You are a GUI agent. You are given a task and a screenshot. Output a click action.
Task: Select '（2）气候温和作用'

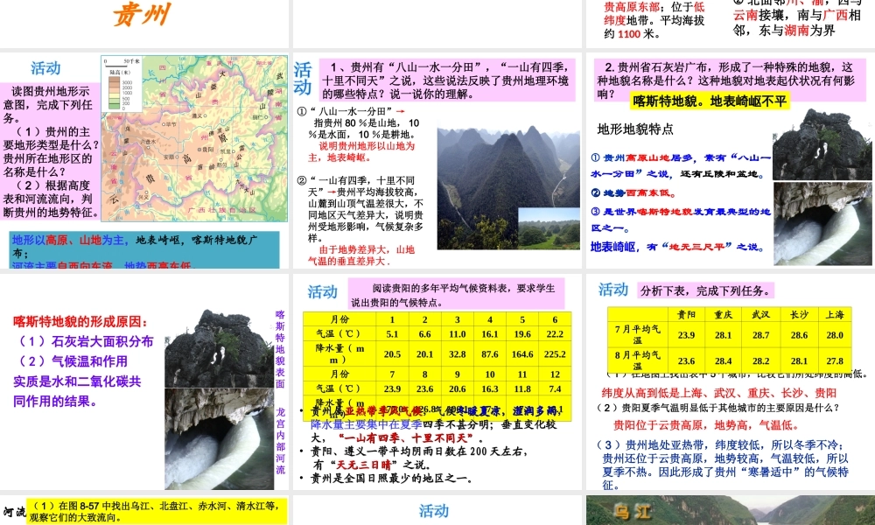tap(72, 361)
